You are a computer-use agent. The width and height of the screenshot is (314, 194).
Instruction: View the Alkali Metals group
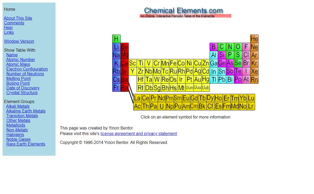coord(18,106)
